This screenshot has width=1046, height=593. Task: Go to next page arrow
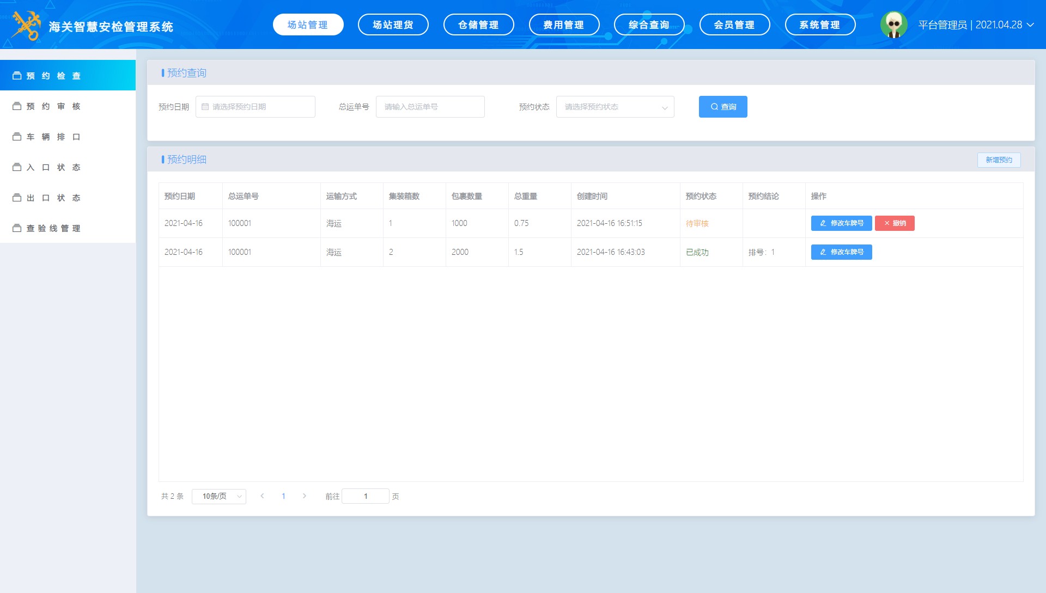click(305, 496)
